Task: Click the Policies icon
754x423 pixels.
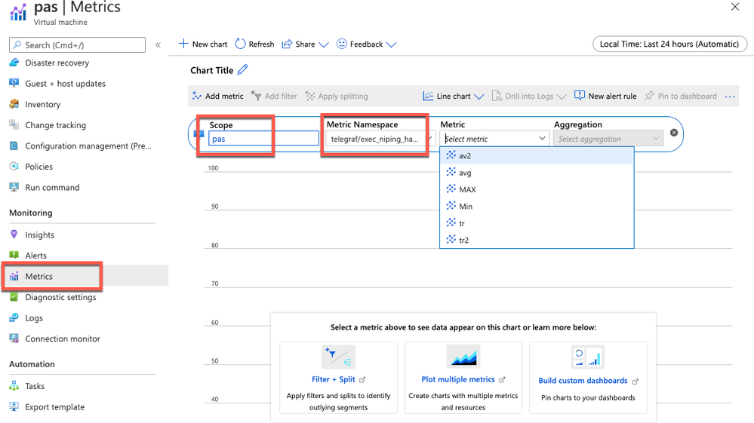Action: [x=14, y=166]
